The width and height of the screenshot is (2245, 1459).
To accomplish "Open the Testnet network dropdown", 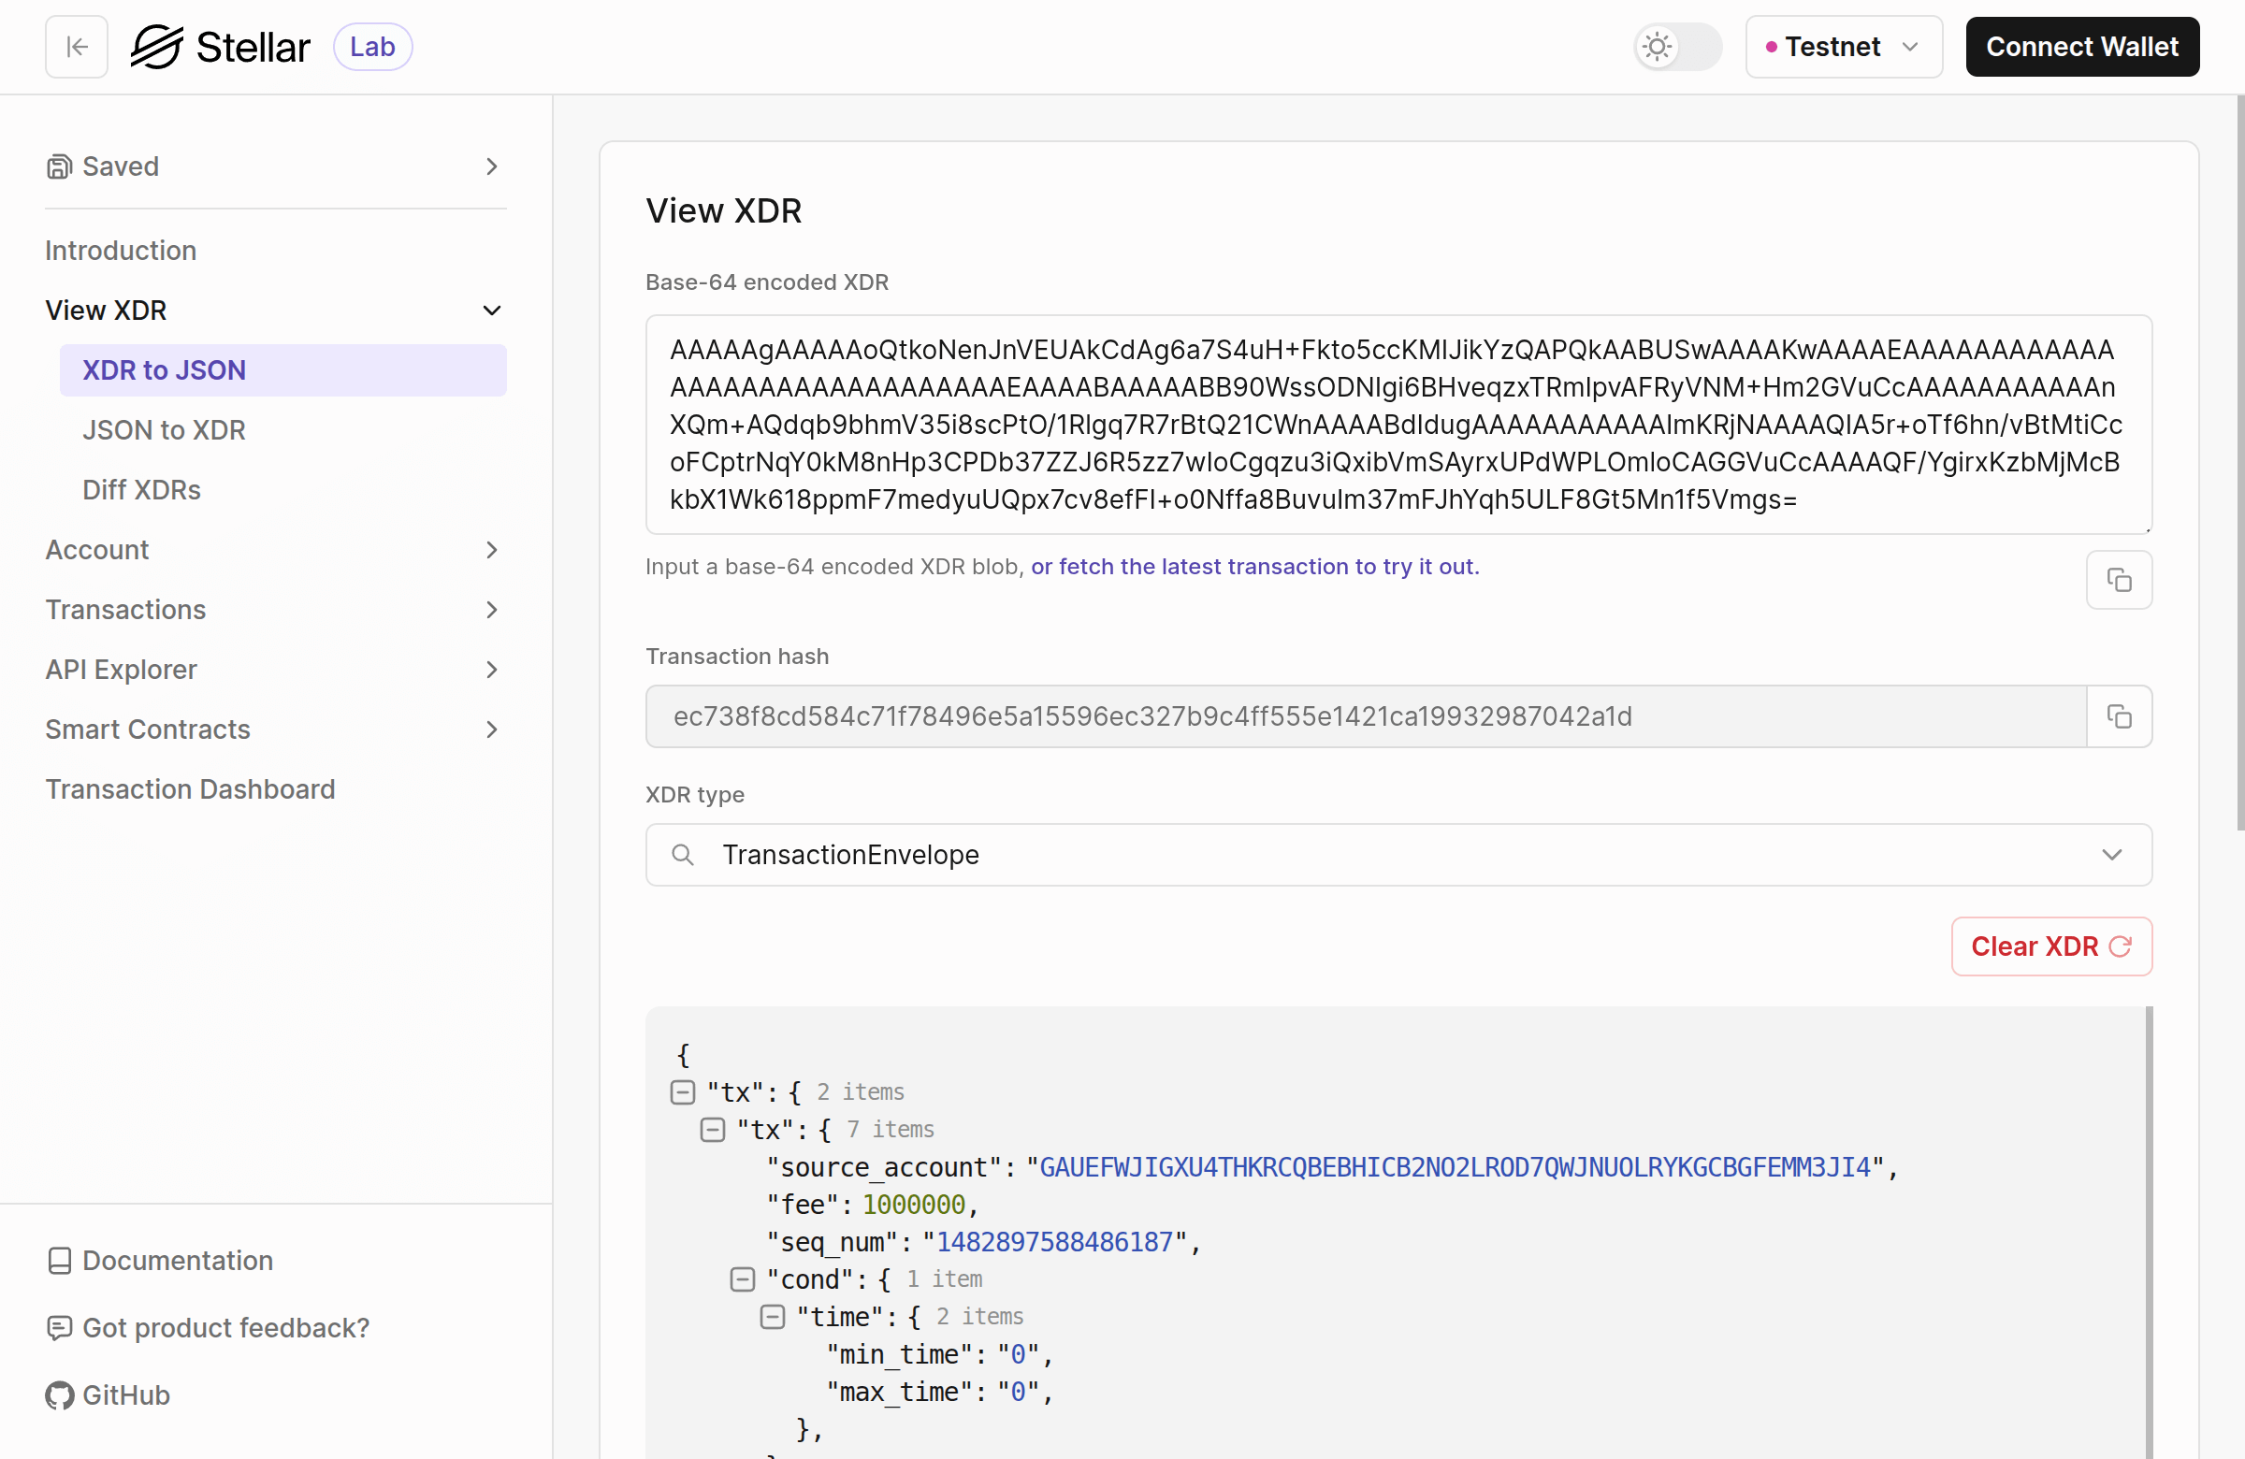I will [x=1842, y=46].
